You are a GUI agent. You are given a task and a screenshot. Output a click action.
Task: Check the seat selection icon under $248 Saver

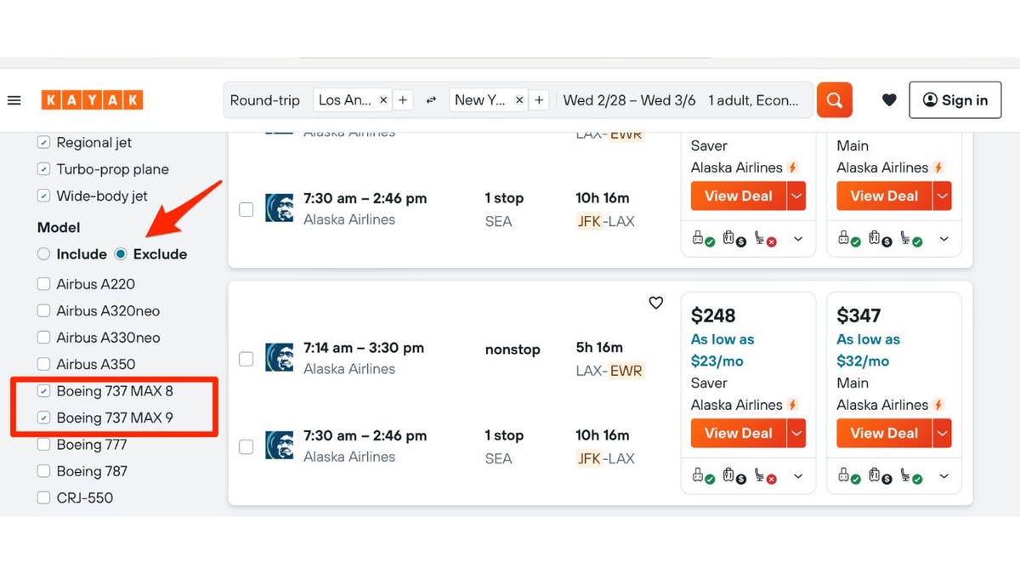(x=765, y=476)
